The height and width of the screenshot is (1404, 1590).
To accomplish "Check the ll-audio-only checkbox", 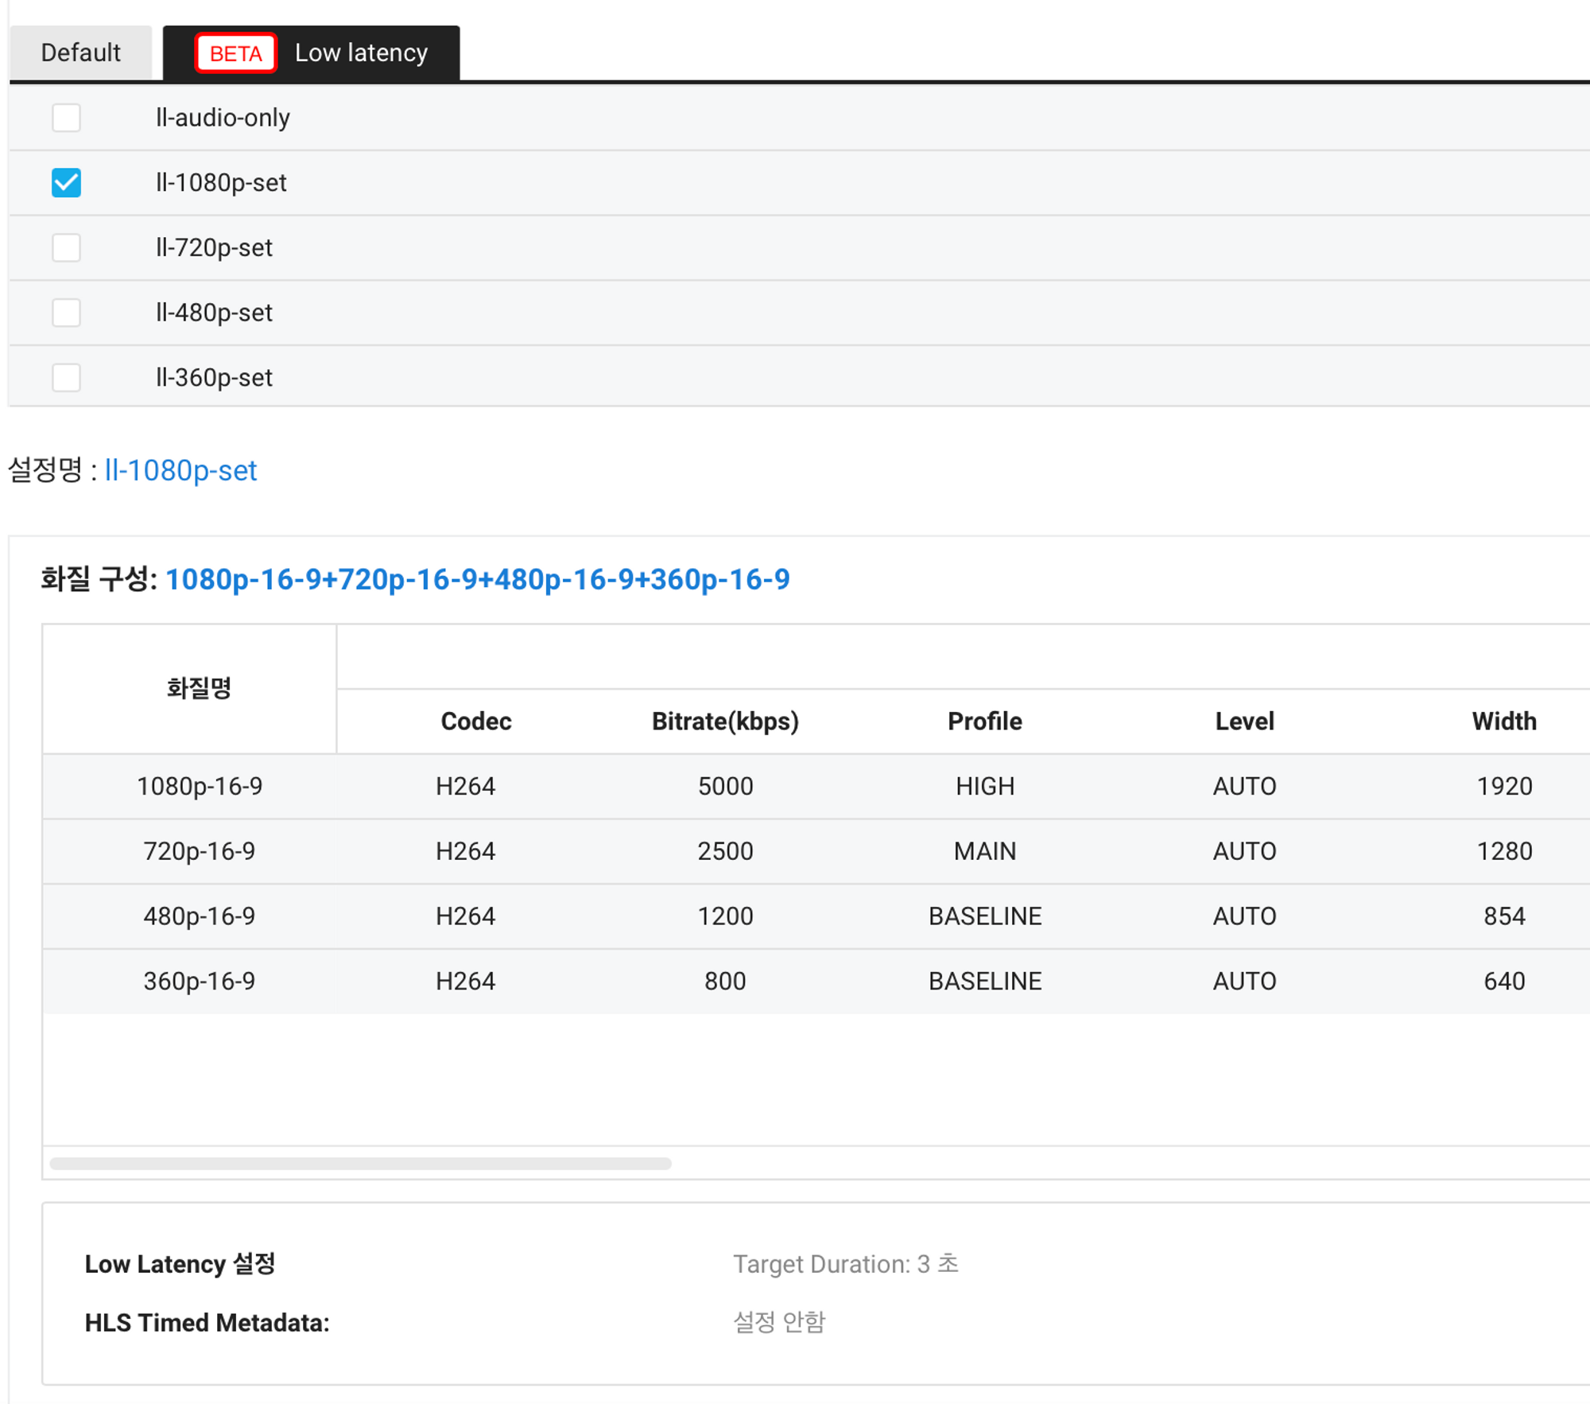I will pyautogui.click(x=66, y=118).
